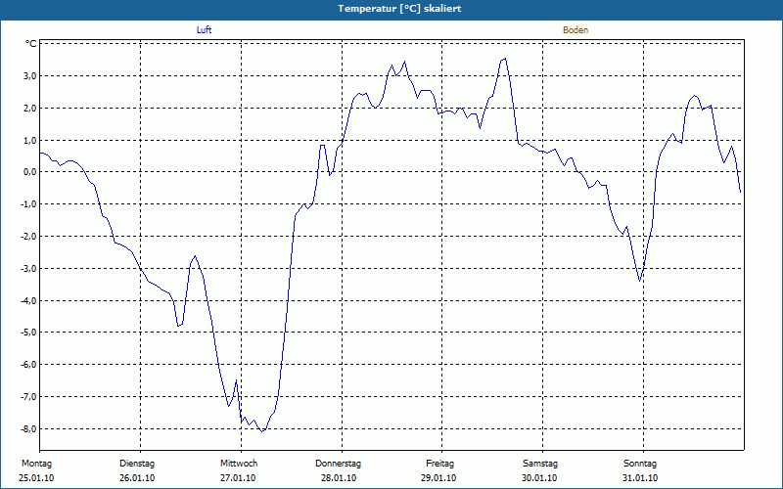This screenshot has width=783, height=489.
Task: Click the '28.01.10' date label
Action: [x=339, y=478]
